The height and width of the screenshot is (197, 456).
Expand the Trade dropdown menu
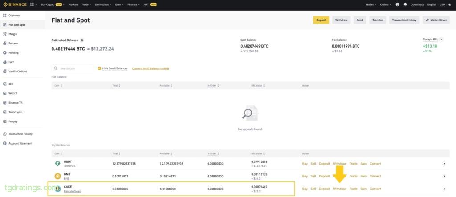pos(86,4)
